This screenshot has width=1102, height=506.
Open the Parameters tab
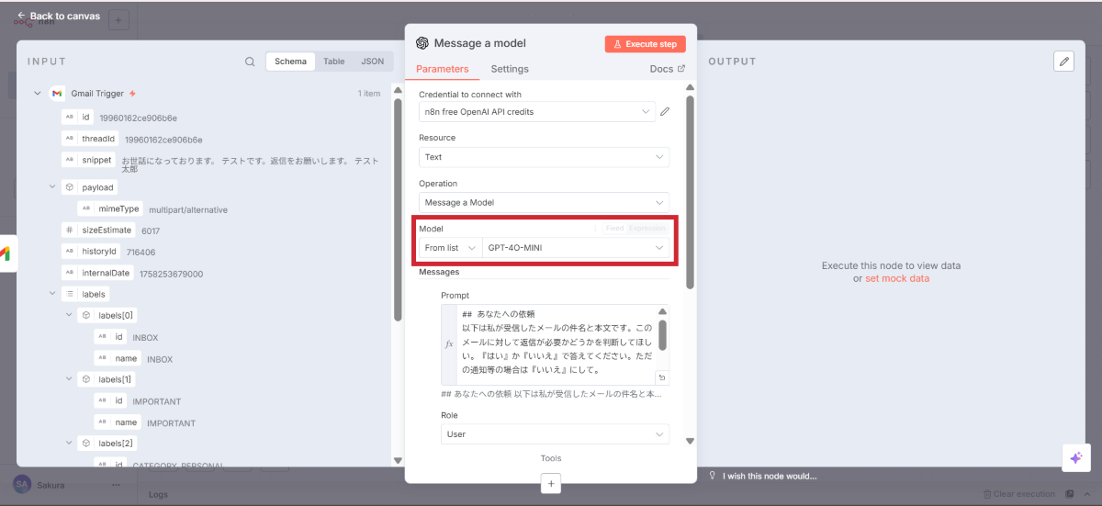442,69
